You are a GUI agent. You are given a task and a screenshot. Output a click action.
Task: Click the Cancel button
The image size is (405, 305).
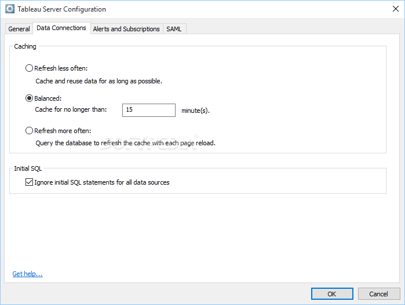pos(379,294)
